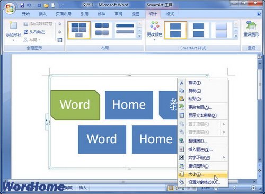Open the 文字环绕(W) submenu
The width and height of the screenshot is (265, 194).
coord(203,157)
